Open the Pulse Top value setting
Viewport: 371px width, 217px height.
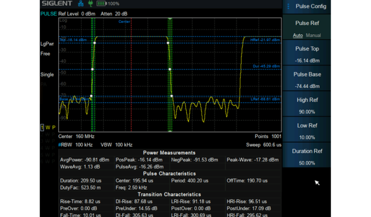[x=307, y=54]
